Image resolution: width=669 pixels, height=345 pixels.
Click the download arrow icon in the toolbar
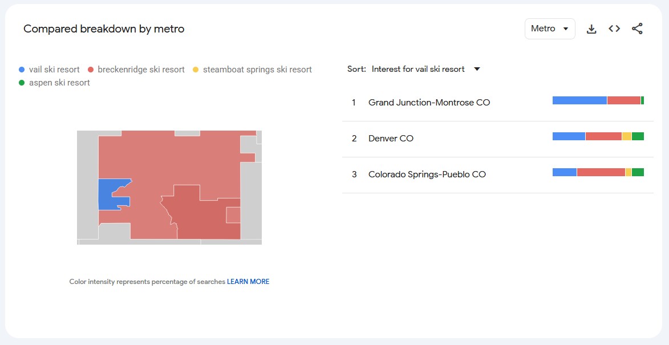tap(591, 28)
